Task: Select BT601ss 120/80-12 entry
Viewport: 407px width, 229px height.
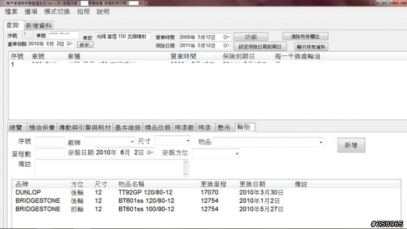Action: point(146,201)
